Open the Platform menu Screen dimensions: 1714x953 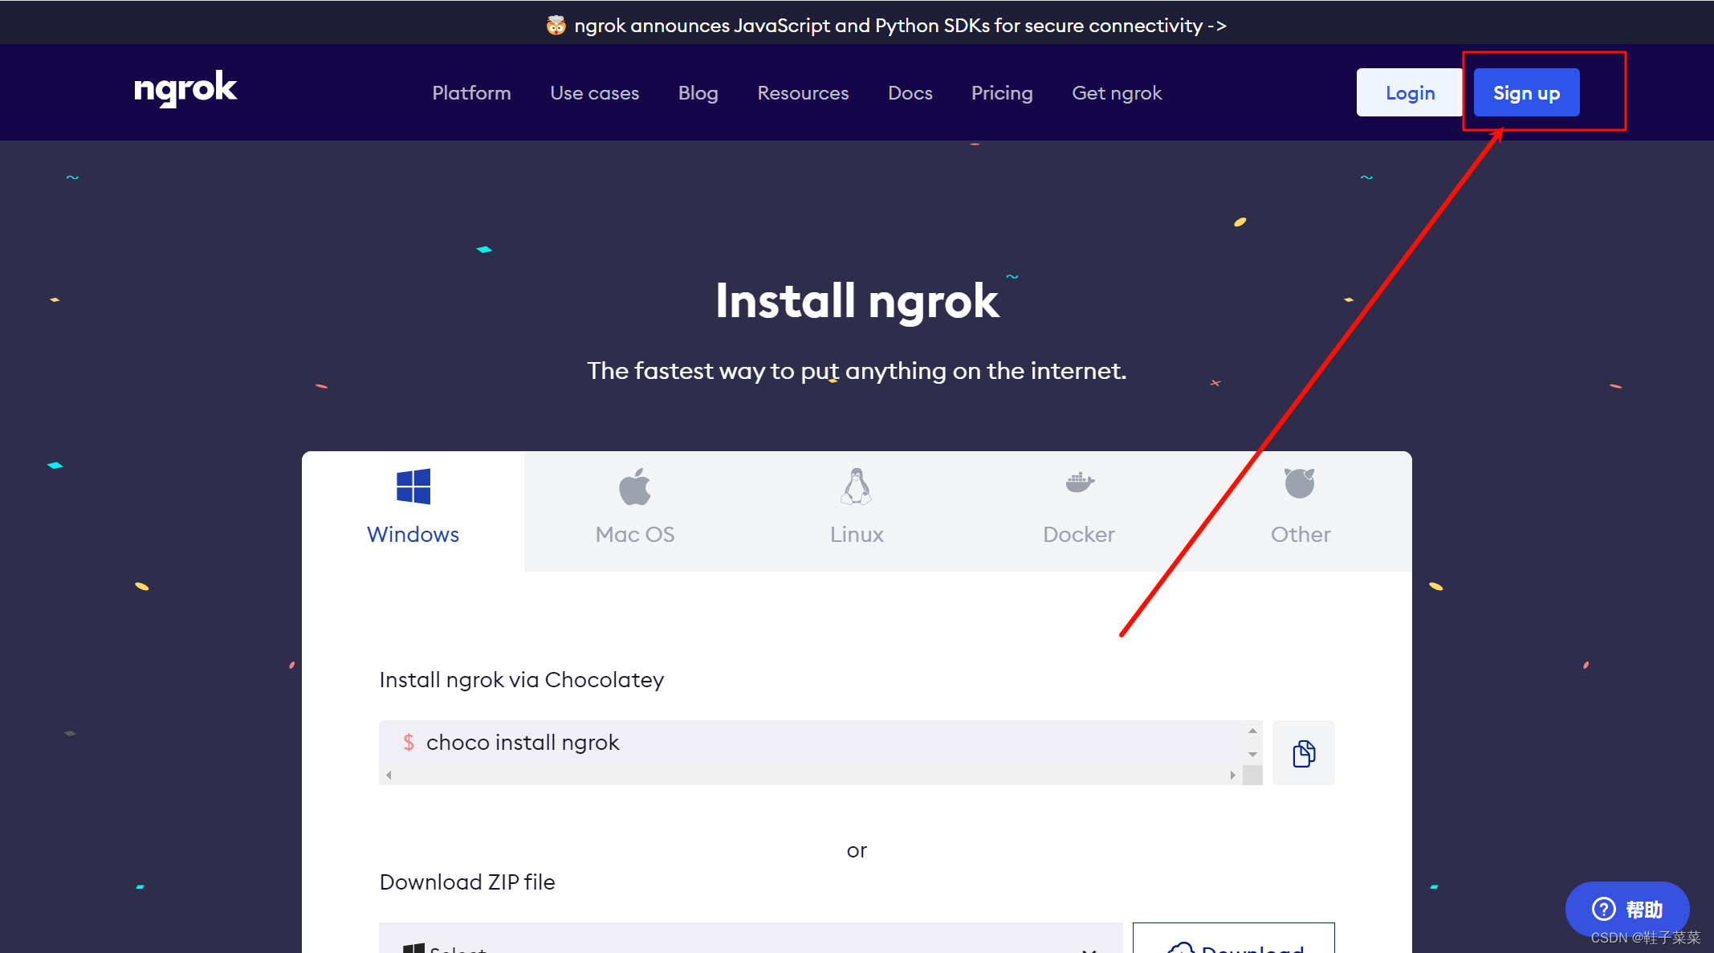pyautogui.click(x=470, y=94)
